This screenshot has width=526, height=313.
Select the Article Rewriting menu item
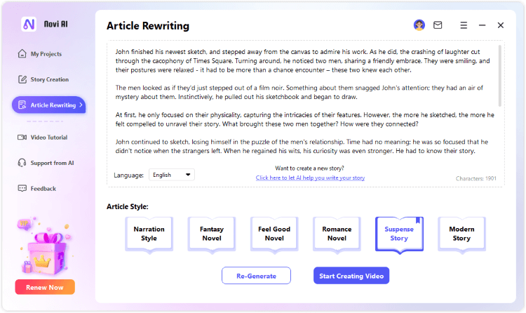click(49, 105)
